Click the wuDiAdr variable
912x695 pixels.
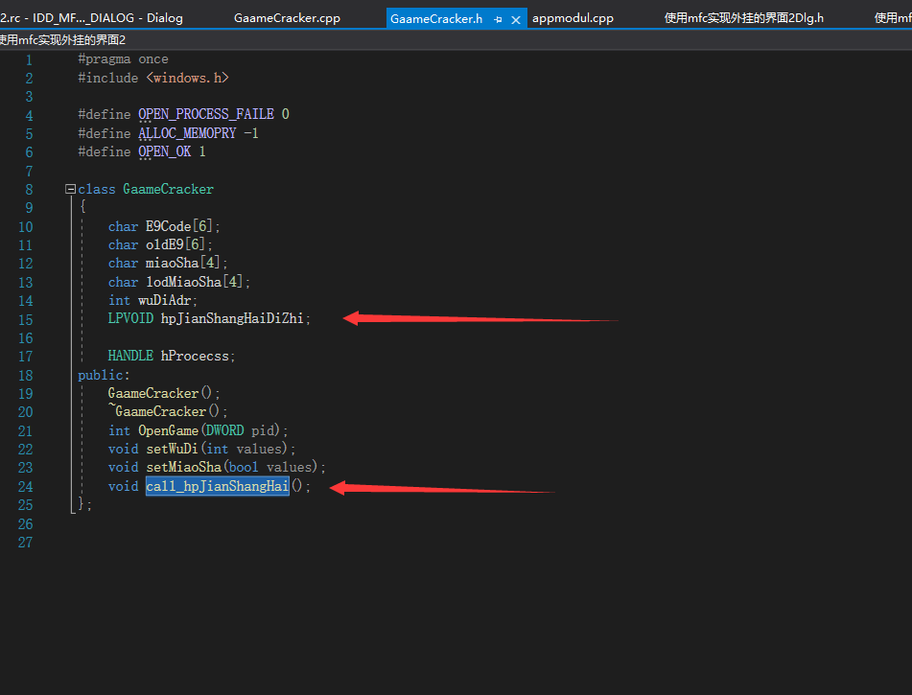coord(165,301)
